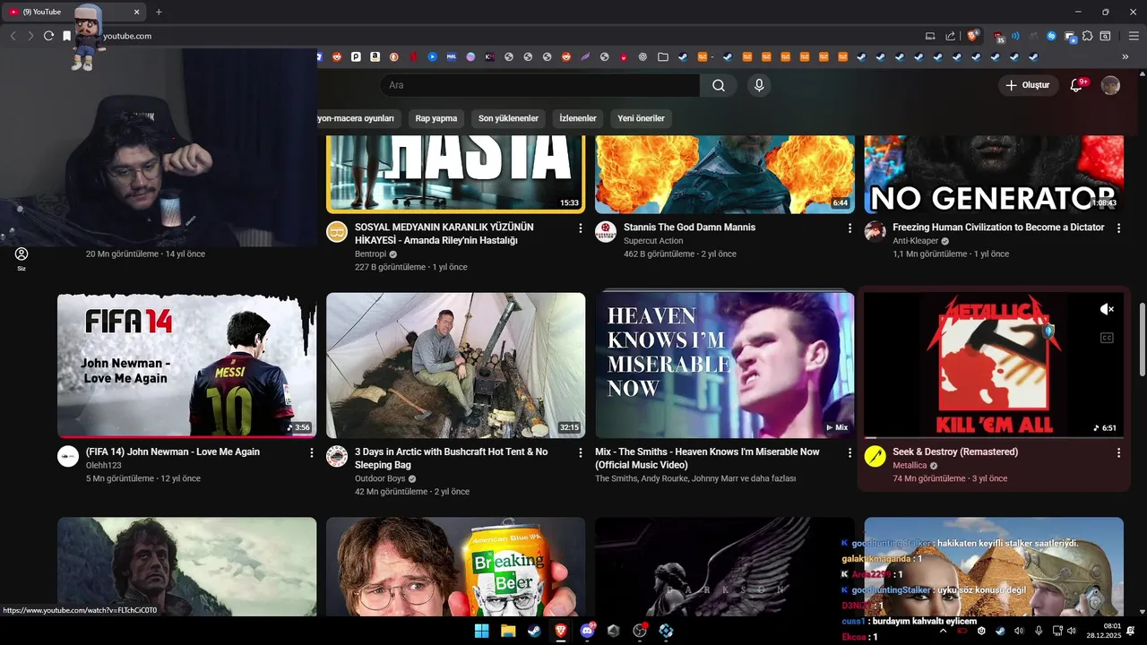Visit the Outdoor Boys channel name link
The height and width of the screenshot is (645, 1147).
(x=380, y=478)
